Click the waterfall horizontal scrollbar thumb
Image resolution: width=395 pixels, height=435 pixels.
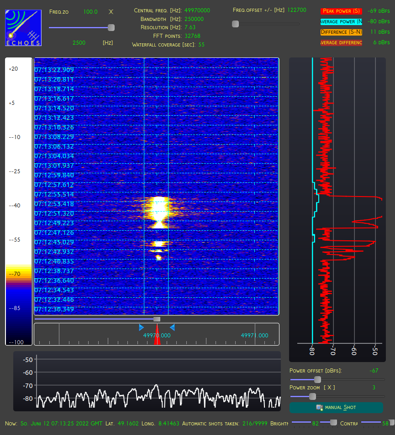tap(157, 319)
